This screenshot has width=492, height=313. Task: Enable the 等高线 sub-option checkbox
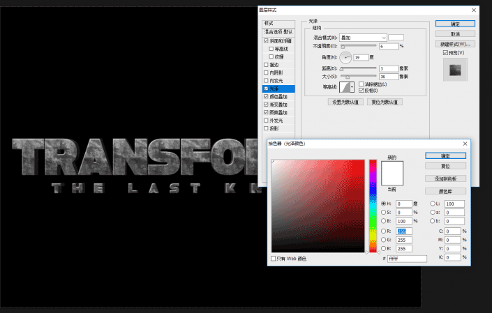[x=271, y=49]
